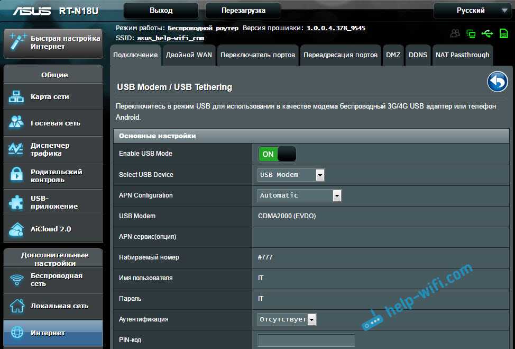Click the guest network users status icon
Image resolution: width=515 pixels, height=349 pixels.
[455, 34]
